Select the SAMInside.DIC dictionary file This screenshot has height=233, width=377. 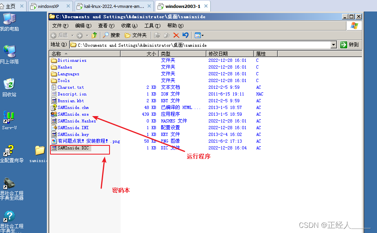tap(70, 148)
